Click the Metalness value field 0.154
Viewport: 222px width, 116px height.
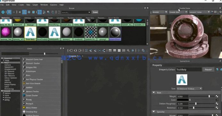point(183,108)
